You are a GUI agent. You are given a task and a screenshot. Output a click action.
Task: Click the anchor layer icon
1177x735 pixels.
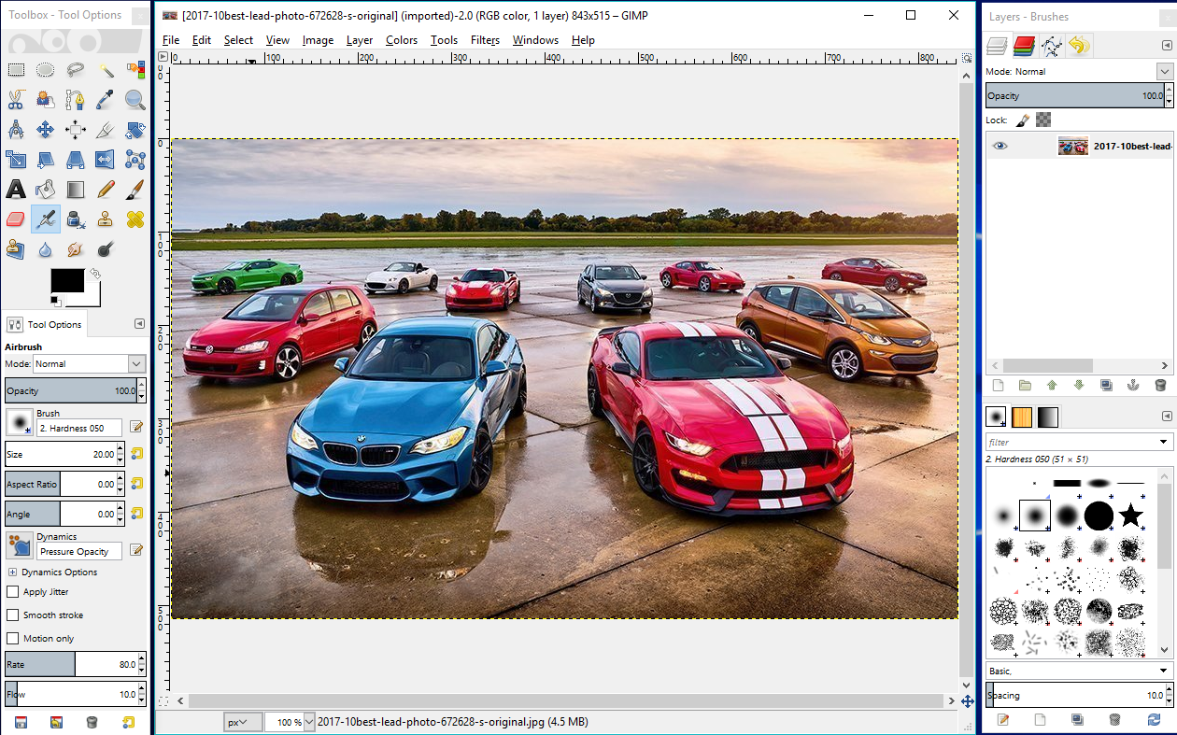[1133, 385]
